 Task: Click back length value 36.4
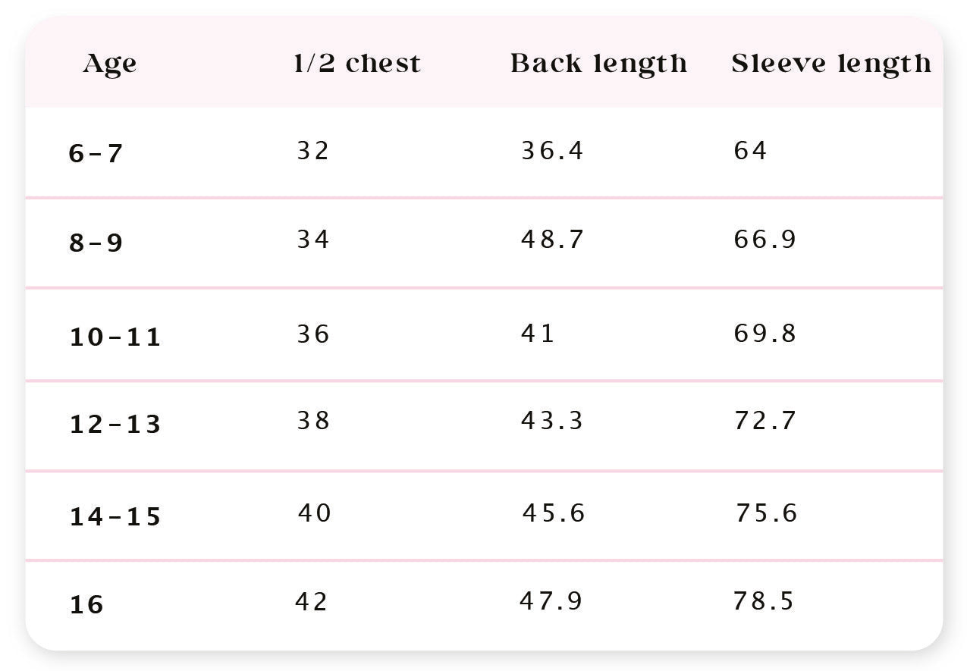tap(552, 151)
